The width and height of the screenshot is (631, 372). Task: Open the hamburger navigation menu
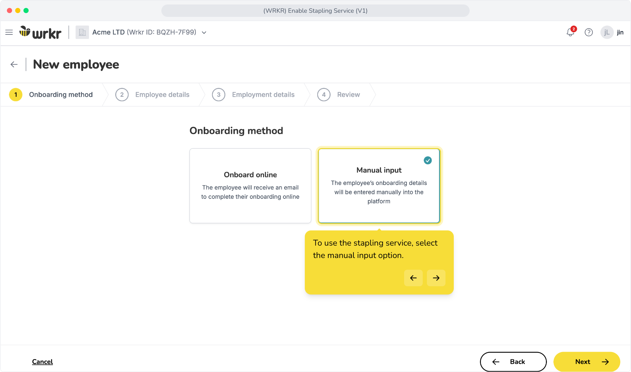9,32
